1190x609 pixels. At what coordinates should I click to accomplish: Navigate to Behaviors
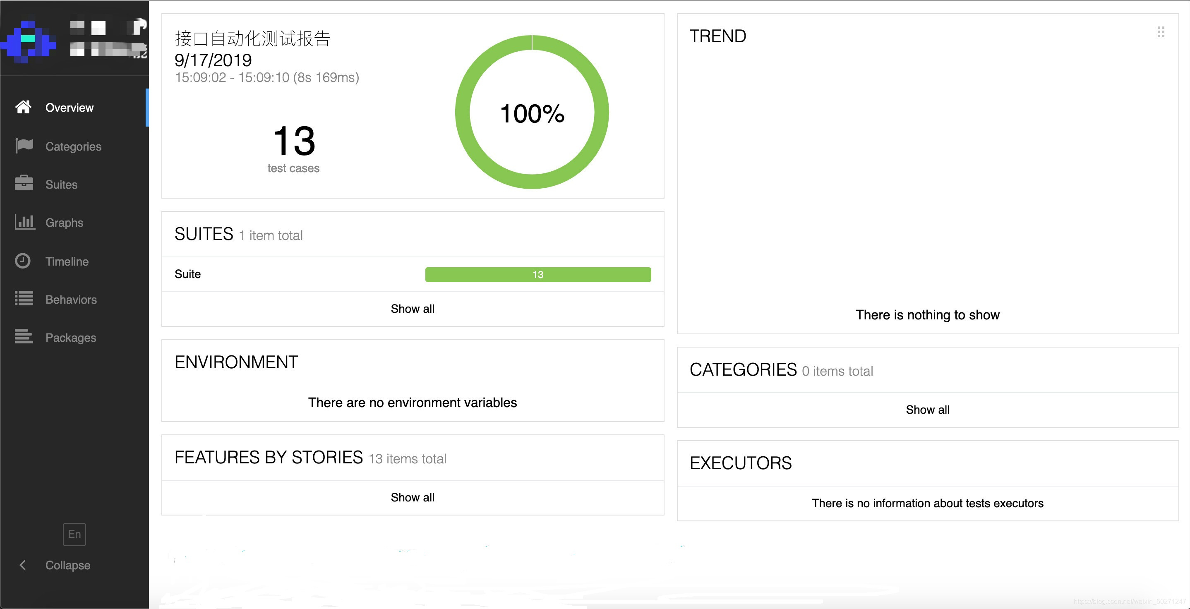coord(71,300)
